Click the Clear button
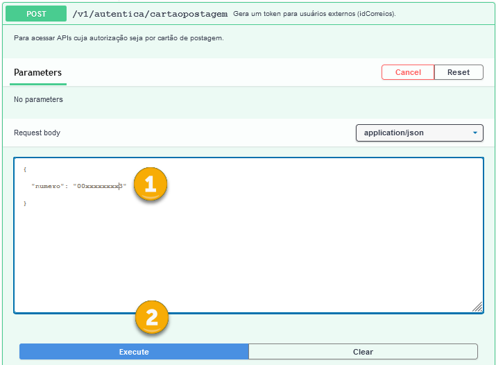 [363, 351]
